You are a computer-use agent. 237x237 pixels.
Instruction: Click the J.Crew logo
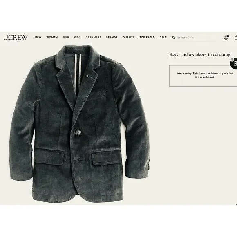pos(16,37)
